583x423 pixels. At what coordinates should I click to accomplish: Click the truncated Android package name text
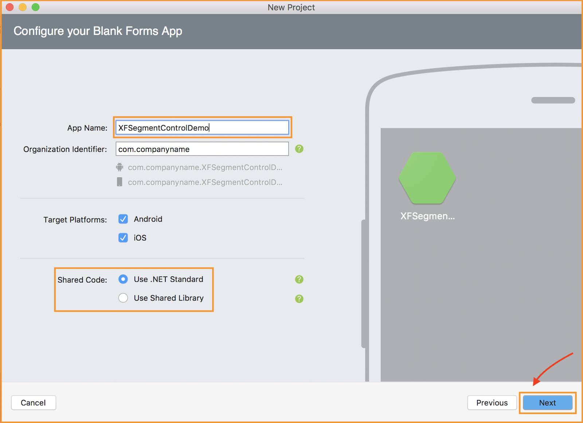205,167
